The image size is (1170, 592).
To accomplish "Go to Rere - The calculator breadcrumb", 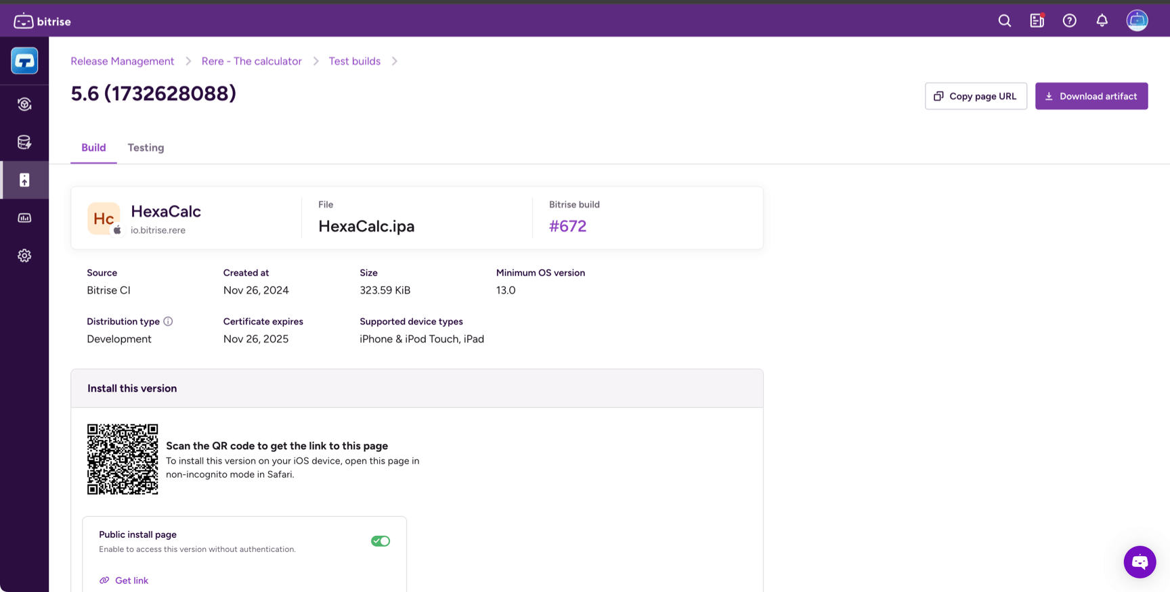I will coord(252,61).
